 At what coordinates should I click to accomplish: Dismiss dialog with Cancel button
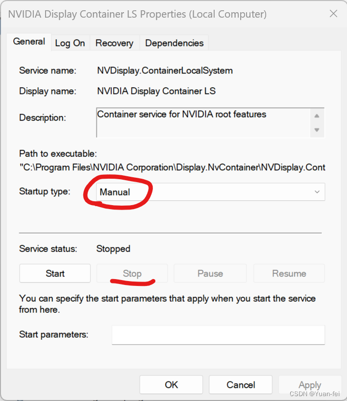pyautogui.click(x=241, y=385)
